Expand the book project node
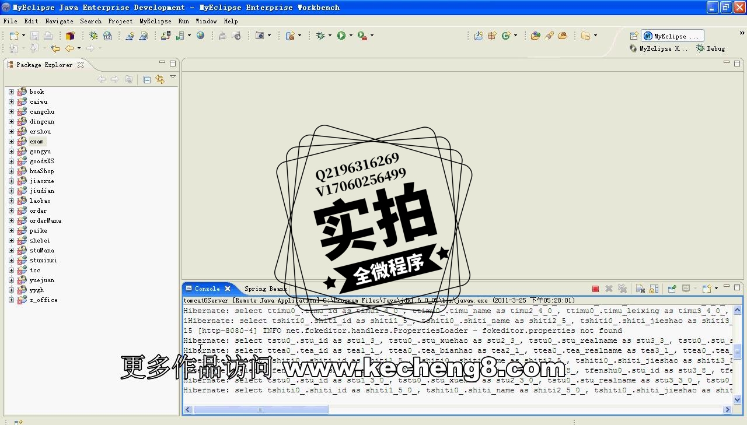This screenshot has width=747, height=425. coord(11,92)
